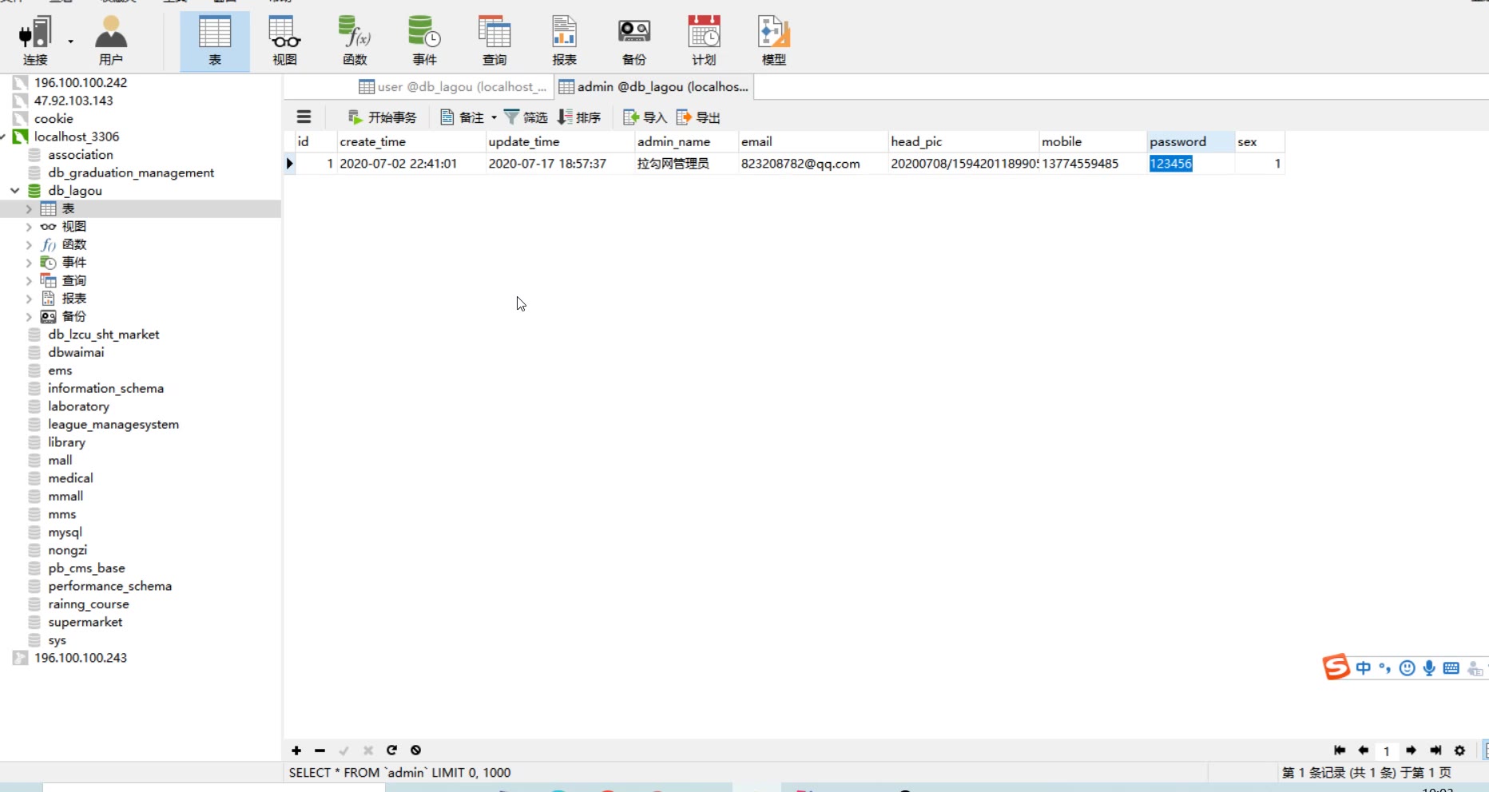Open the 备份 backup toolbar button
The width and height of the screenshot is (1489, 792).
[634, 41]
